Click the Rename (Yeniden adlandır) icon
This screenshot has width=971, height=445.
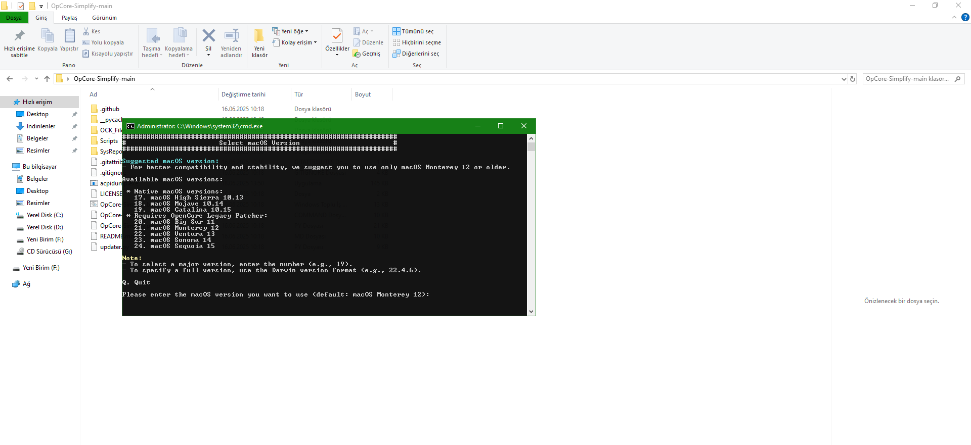pos(231,36)
